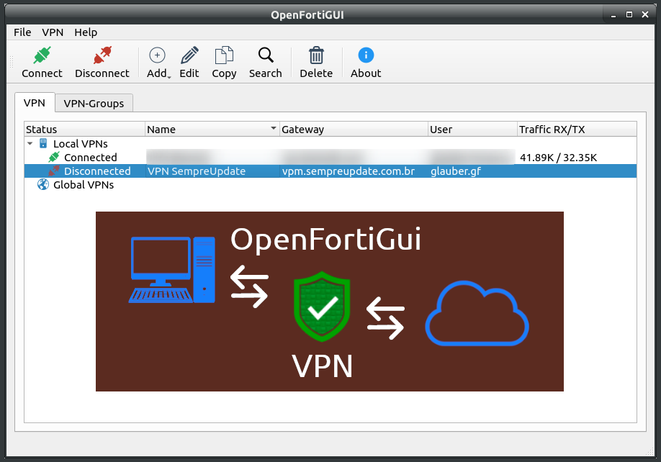The height and width of the screenshot is (462, 661).
Task: Click the Copy documents icon
Action: tap(224, 55)
